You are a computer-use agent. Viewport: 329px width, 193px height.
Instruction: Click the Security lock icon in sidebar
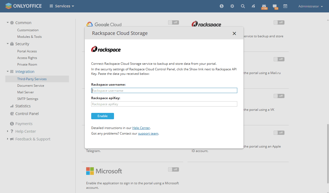pos(12,44)
